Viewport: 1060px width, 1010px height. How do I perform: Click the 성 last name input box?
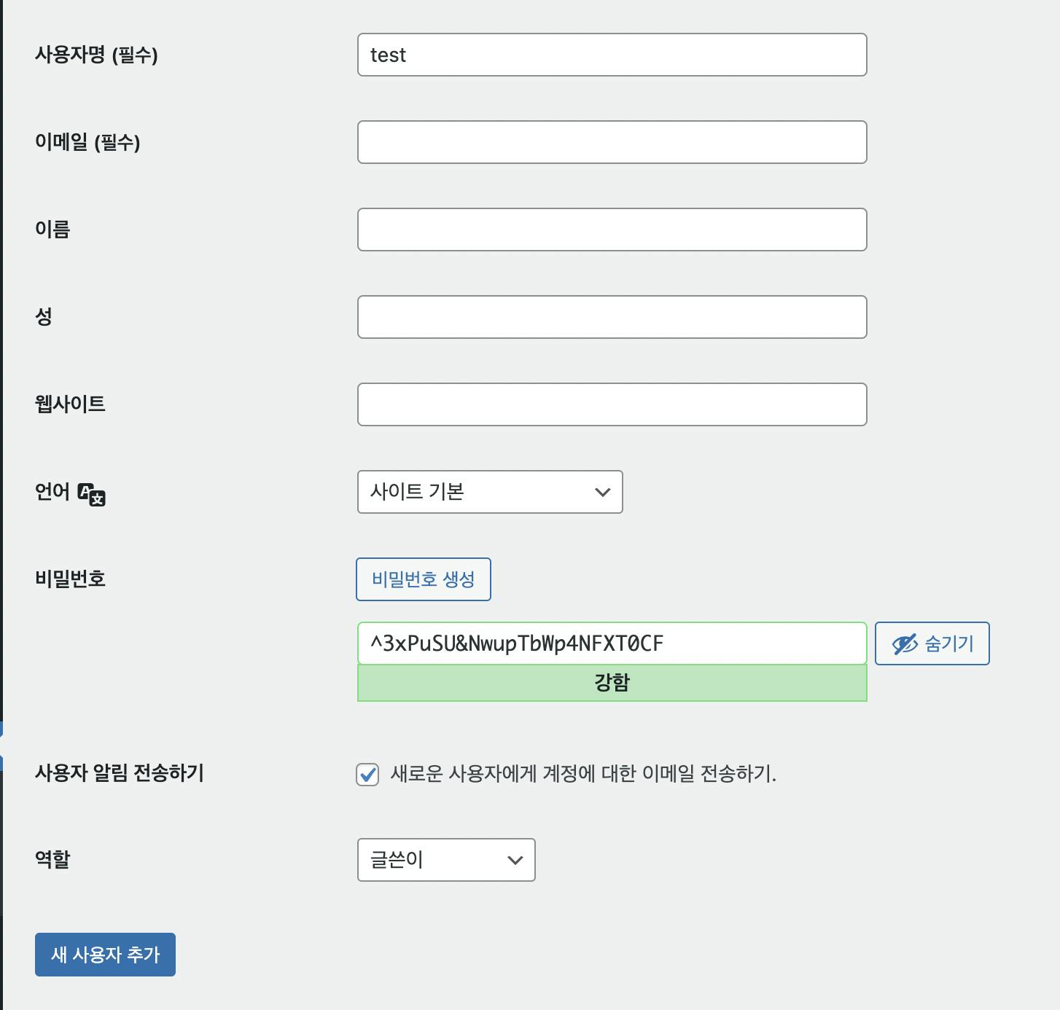click(612, 317)
